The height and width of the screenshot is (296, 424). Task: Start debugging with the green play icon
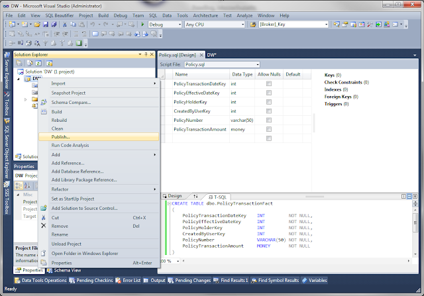(142, 25)
